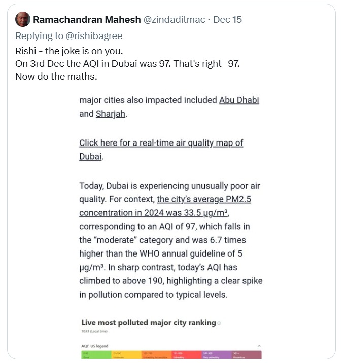Click the info icon beside ranking title
The width and height of the screenshot is (347, 363).
[219, 323]
